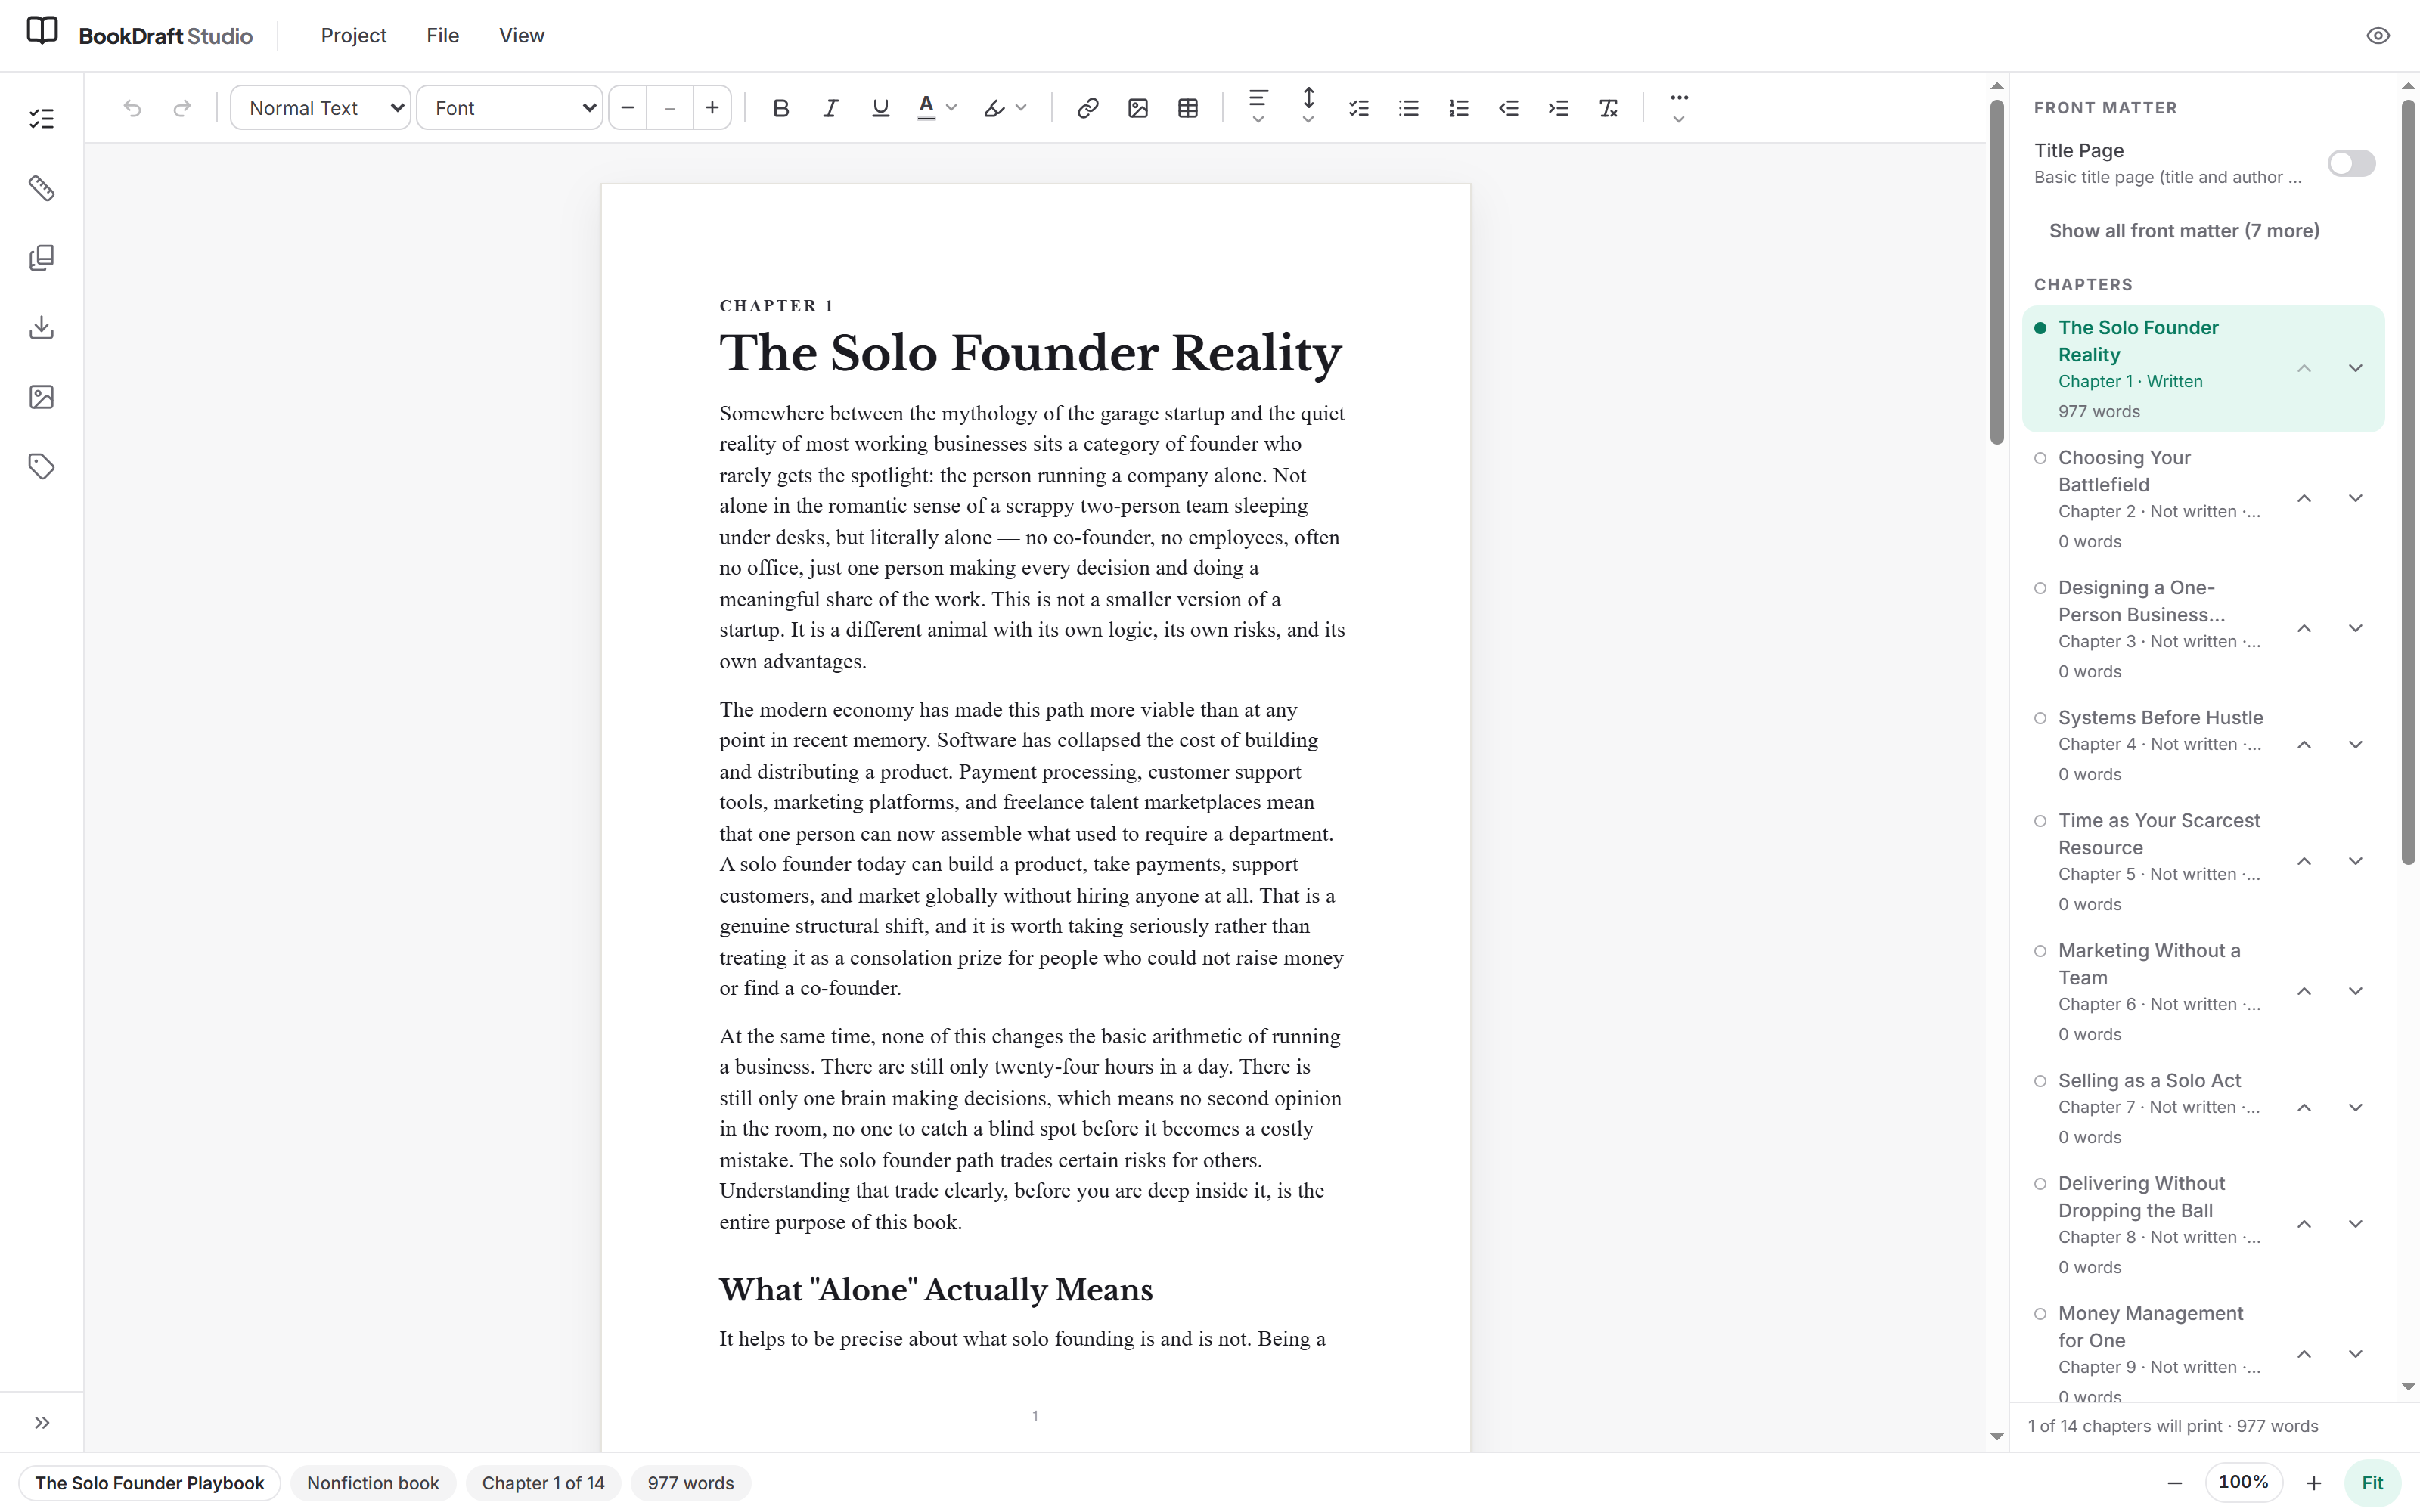2420x1512 pixels.
Task: Open the tags panel in left sidebar
Action: pyautogui.click(x=41, y=466)
